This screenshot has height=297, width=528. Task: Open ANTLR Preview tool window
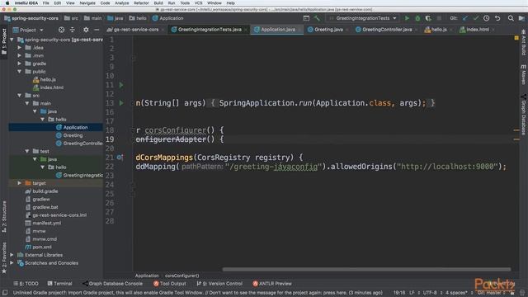(272, 284)
